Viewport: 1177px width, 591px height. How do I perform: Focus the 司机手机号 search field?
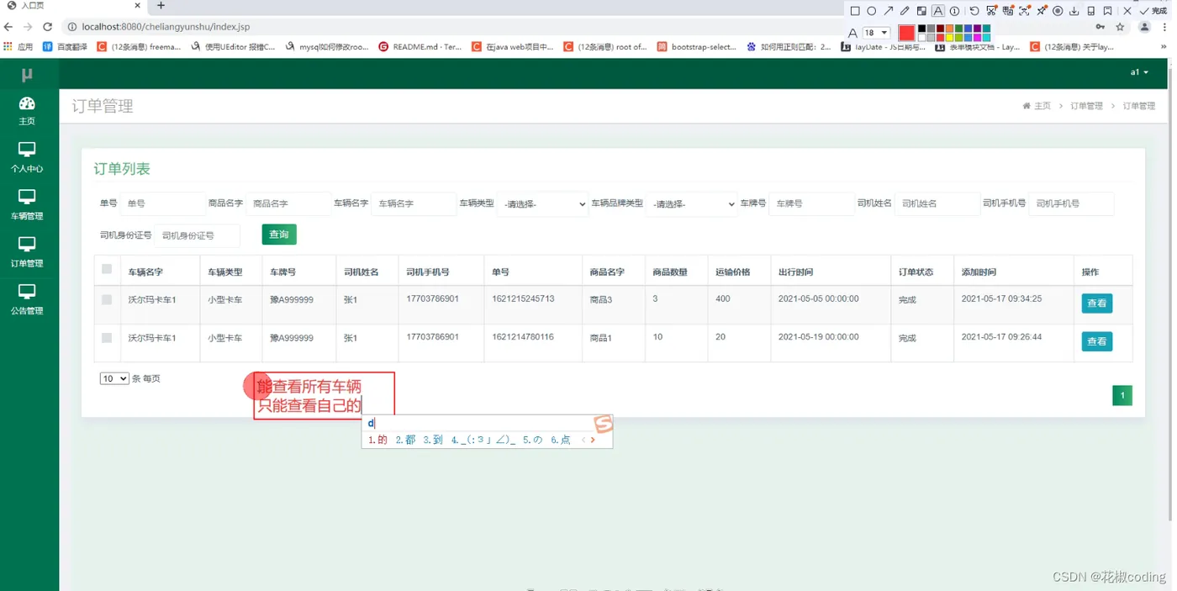(x=1072, y=203)
